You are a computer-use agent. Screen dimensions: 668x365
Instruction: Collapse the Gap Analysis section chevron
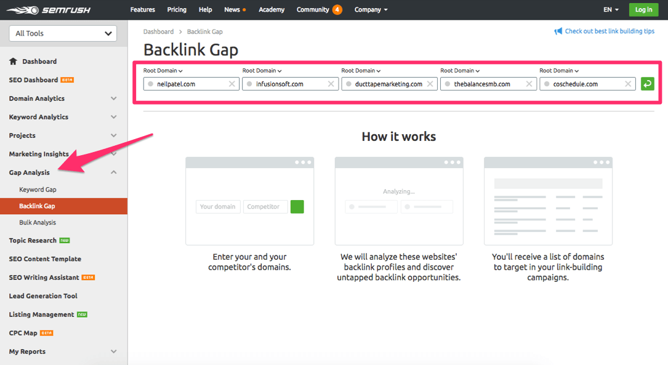pos(114,172)
